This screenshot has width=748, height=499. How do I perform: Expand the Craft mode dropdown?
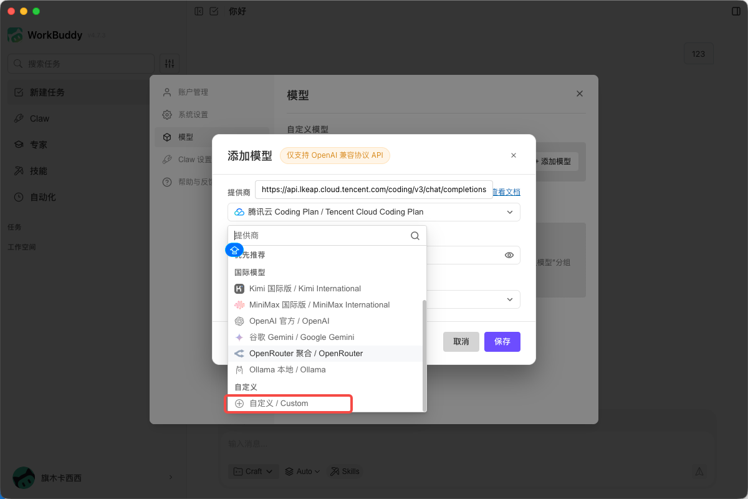click(253, 471)
